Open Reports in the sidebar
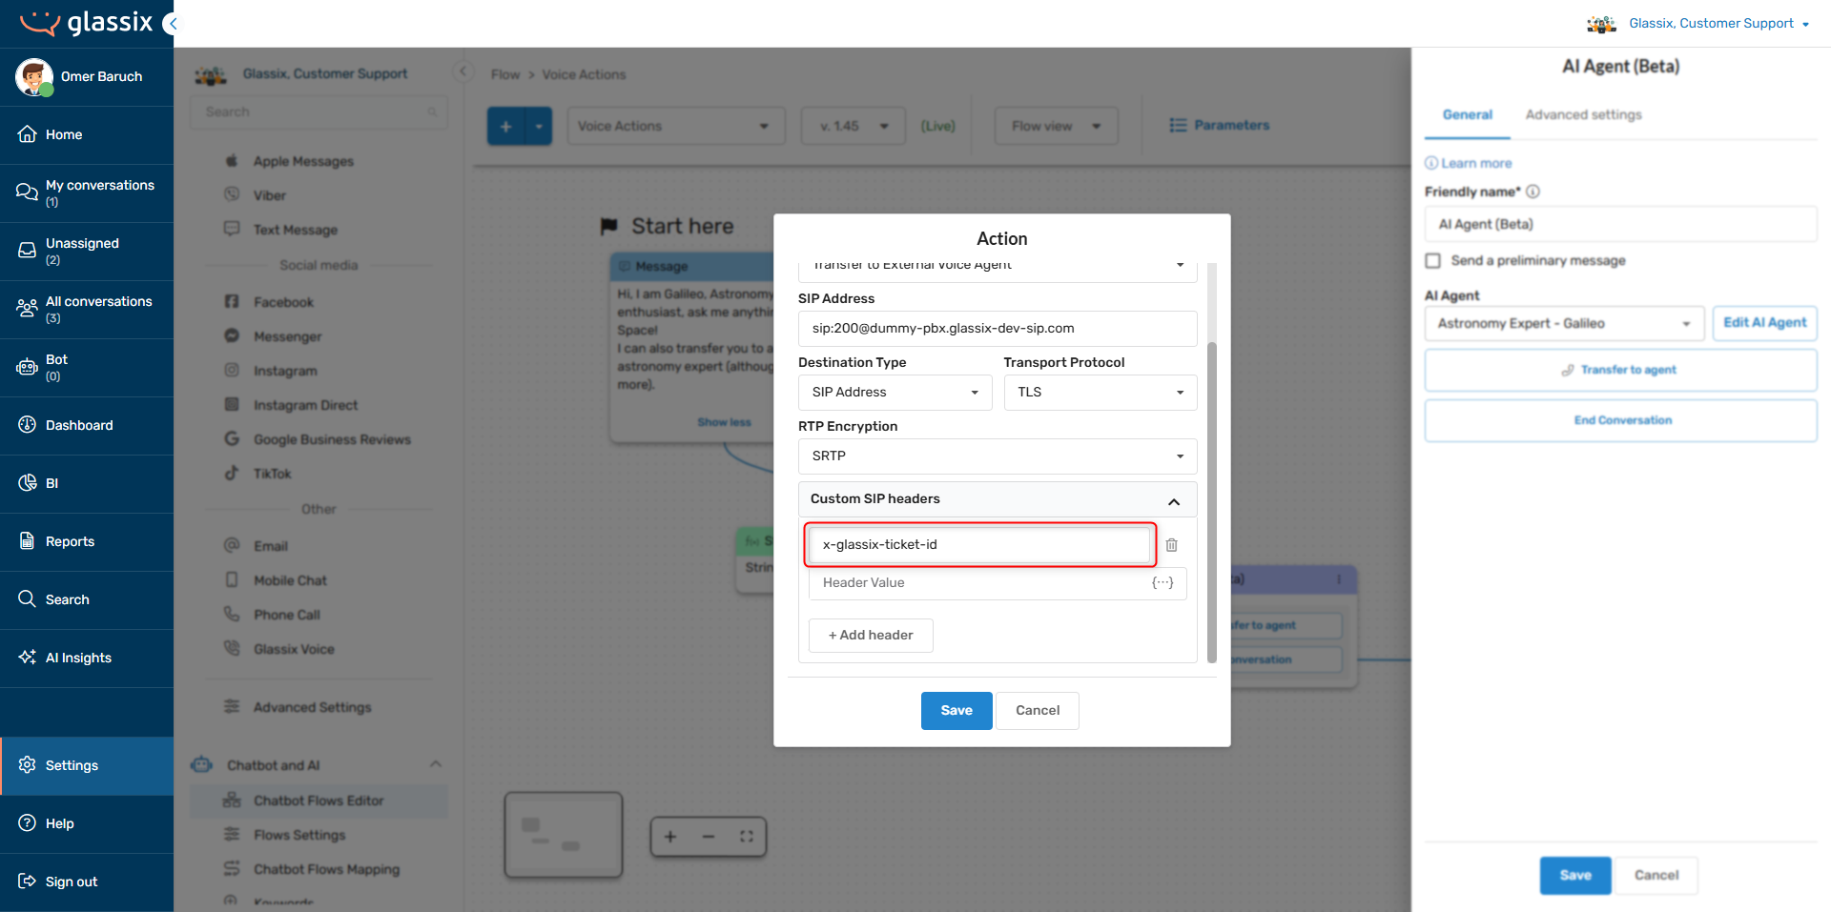The height and width of the screenshot is (912, 1831). pos(87,542)
